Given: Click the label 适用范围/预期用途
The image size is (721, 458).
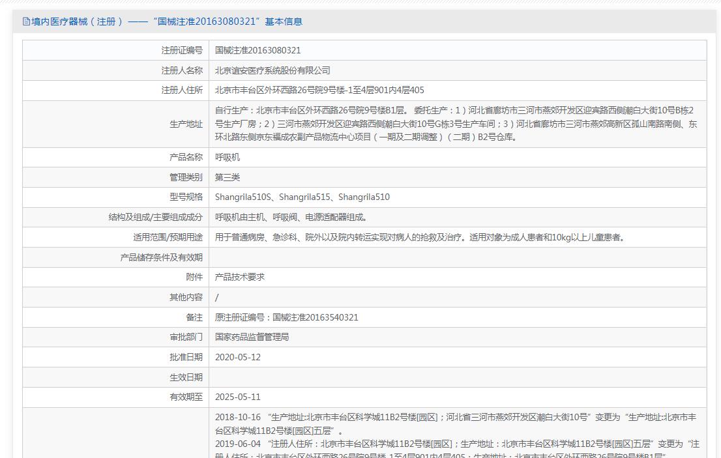Looking at the screenshot, I should pyautogui.click(x=168, y=238).
